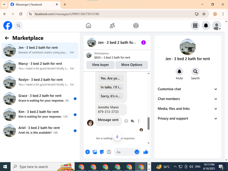Expand the Customise chat section
The height and width of the screenshot is (171, 228).
(x=187, y=89)
